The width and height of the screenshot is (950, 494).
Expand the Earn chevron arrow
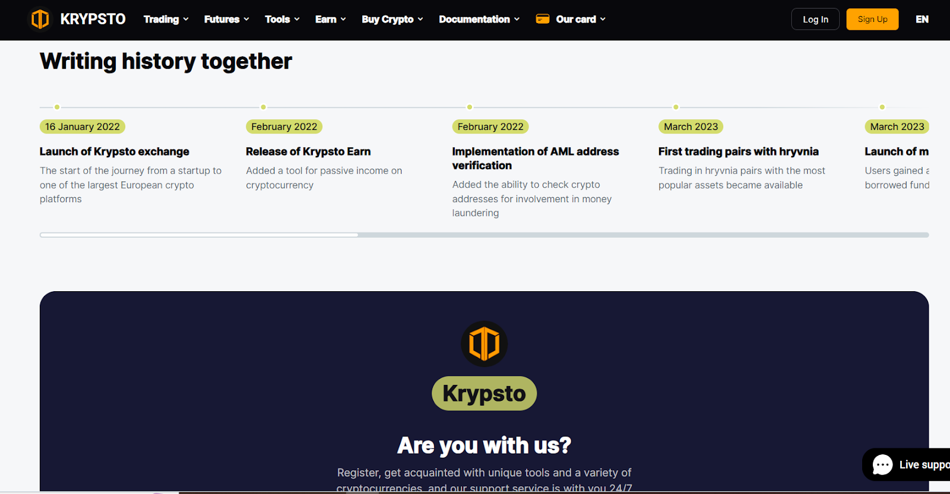343,20
